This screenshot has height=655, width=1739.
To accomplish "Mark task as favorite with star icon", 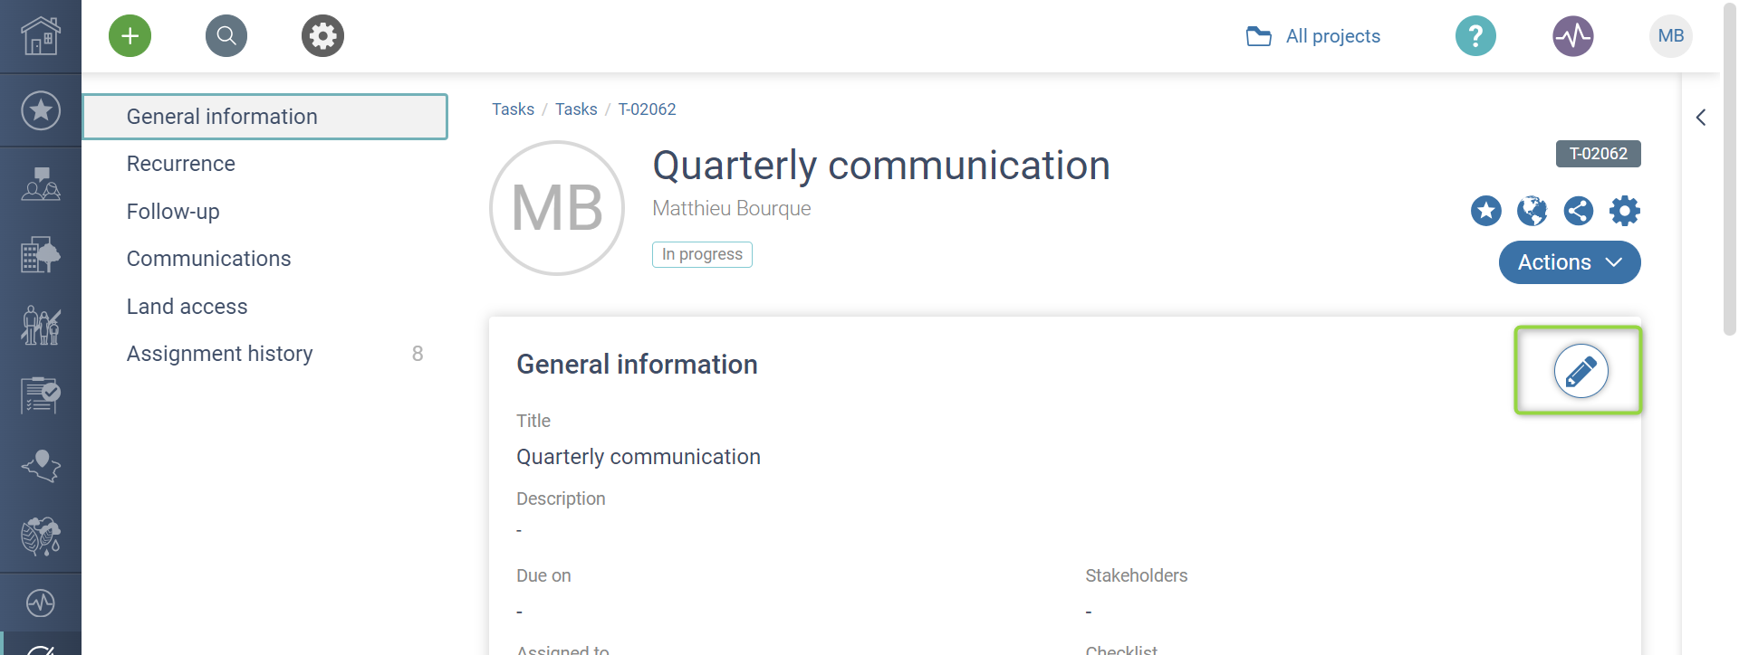I will (1486, 211).
